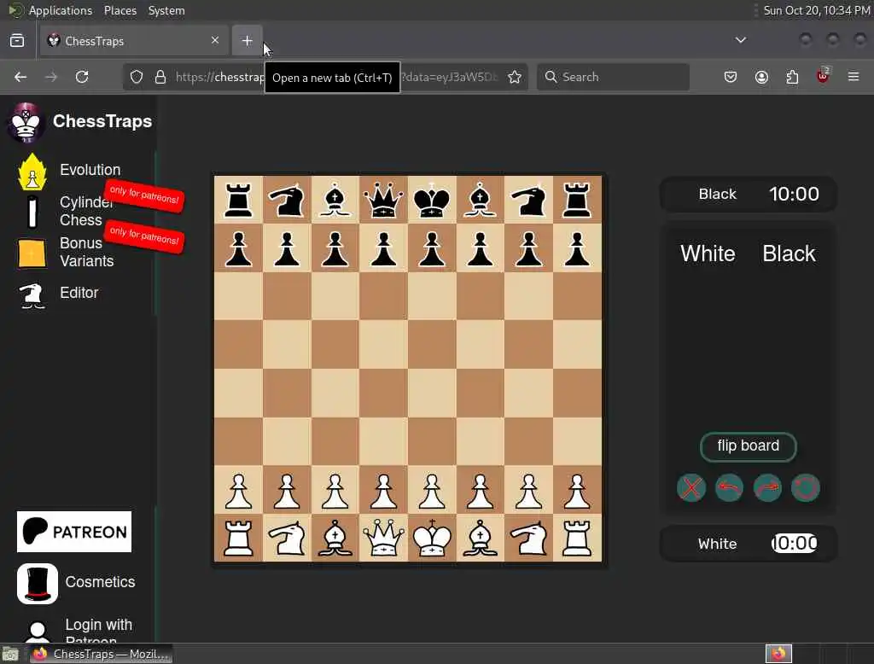Click the reset game circular arrow
The image size is (874, 664).
coord(805,488)
